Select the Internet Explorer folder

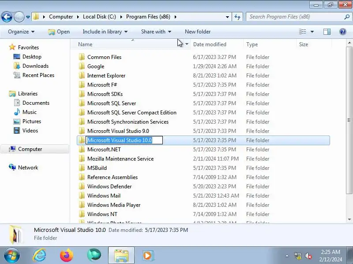(x=106, y=76)
